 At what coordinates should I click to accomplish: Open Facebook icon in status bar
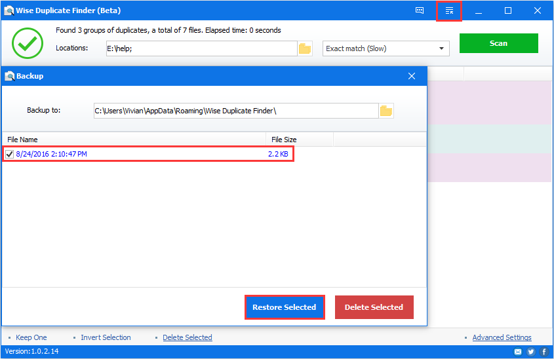(544, 352)
